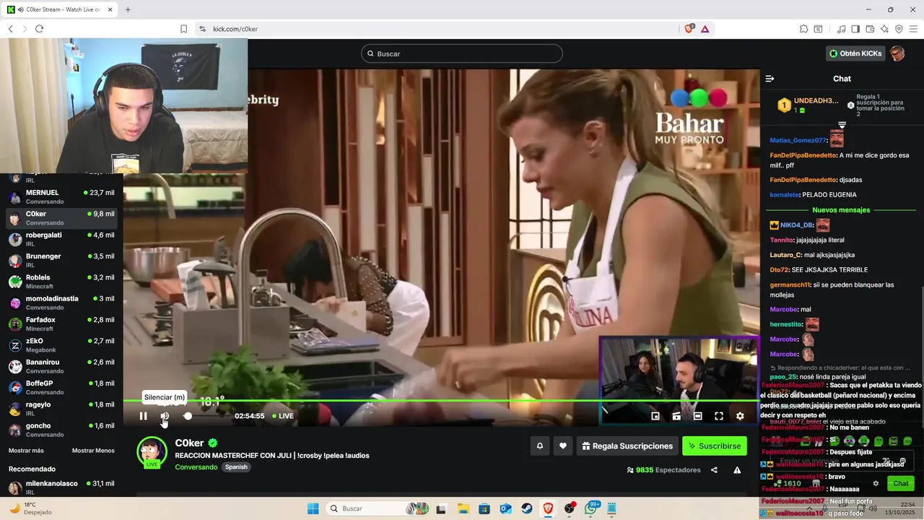Launch Steam from taskbar

[526, 508]
